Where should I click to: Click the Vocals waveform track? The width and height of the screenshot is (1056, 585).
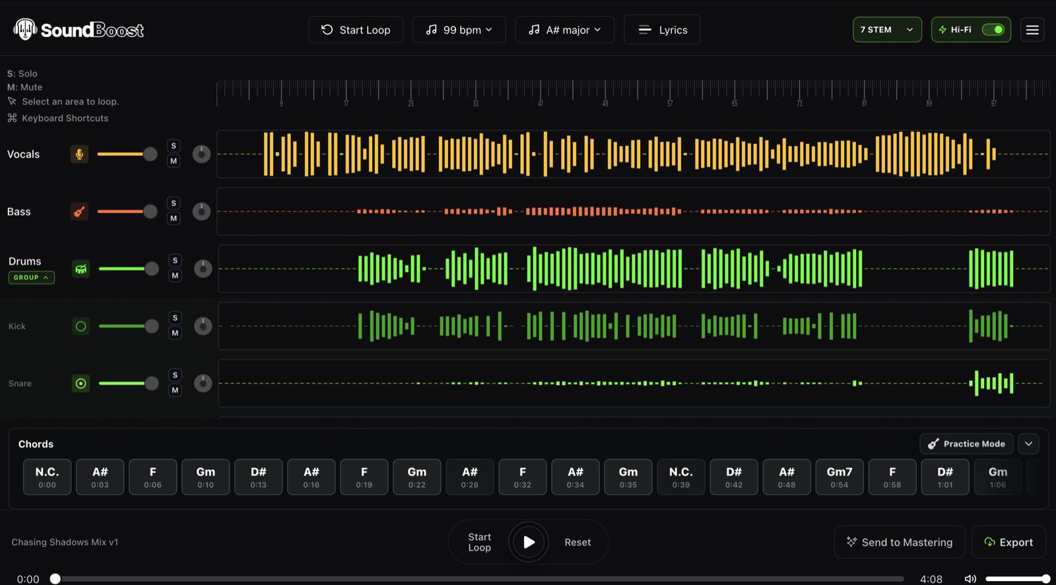(634, 154)
